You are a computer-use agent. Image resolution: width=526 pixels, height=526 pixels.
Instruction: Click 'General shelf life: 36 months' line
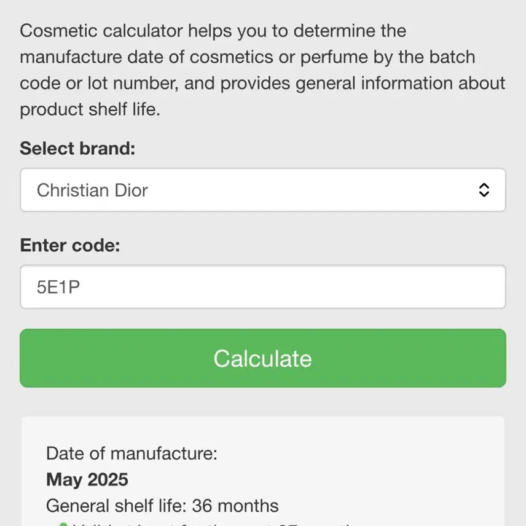coord(162,506)
